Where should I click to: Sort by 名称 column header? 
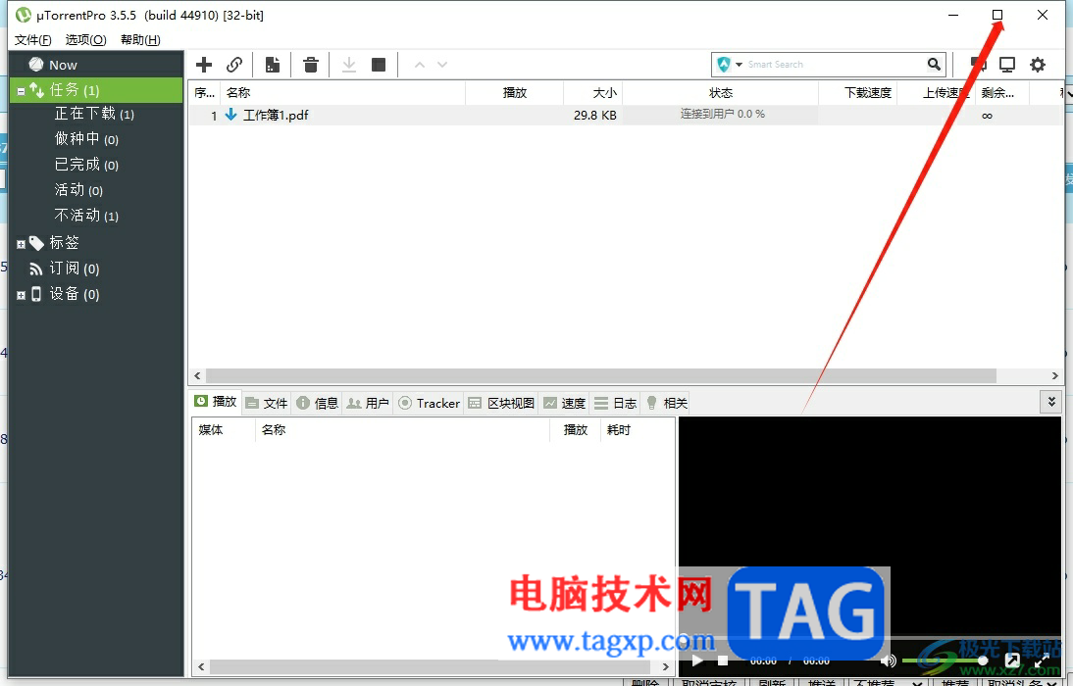[x=343, y=92]
